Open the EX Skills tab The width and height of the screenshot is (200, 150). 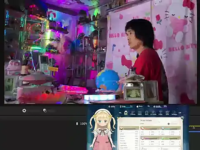tap(153, 113)
